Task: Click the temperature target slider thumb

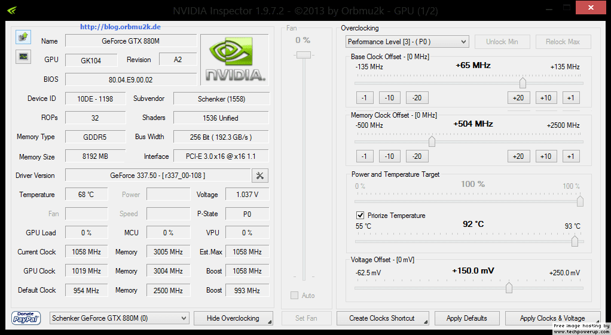Action: pos(575,241)
